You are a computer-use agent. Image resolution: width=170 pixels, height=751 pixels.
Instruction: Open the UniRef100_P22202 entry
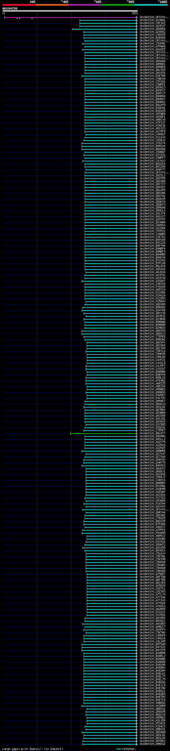tap(152, 612)
